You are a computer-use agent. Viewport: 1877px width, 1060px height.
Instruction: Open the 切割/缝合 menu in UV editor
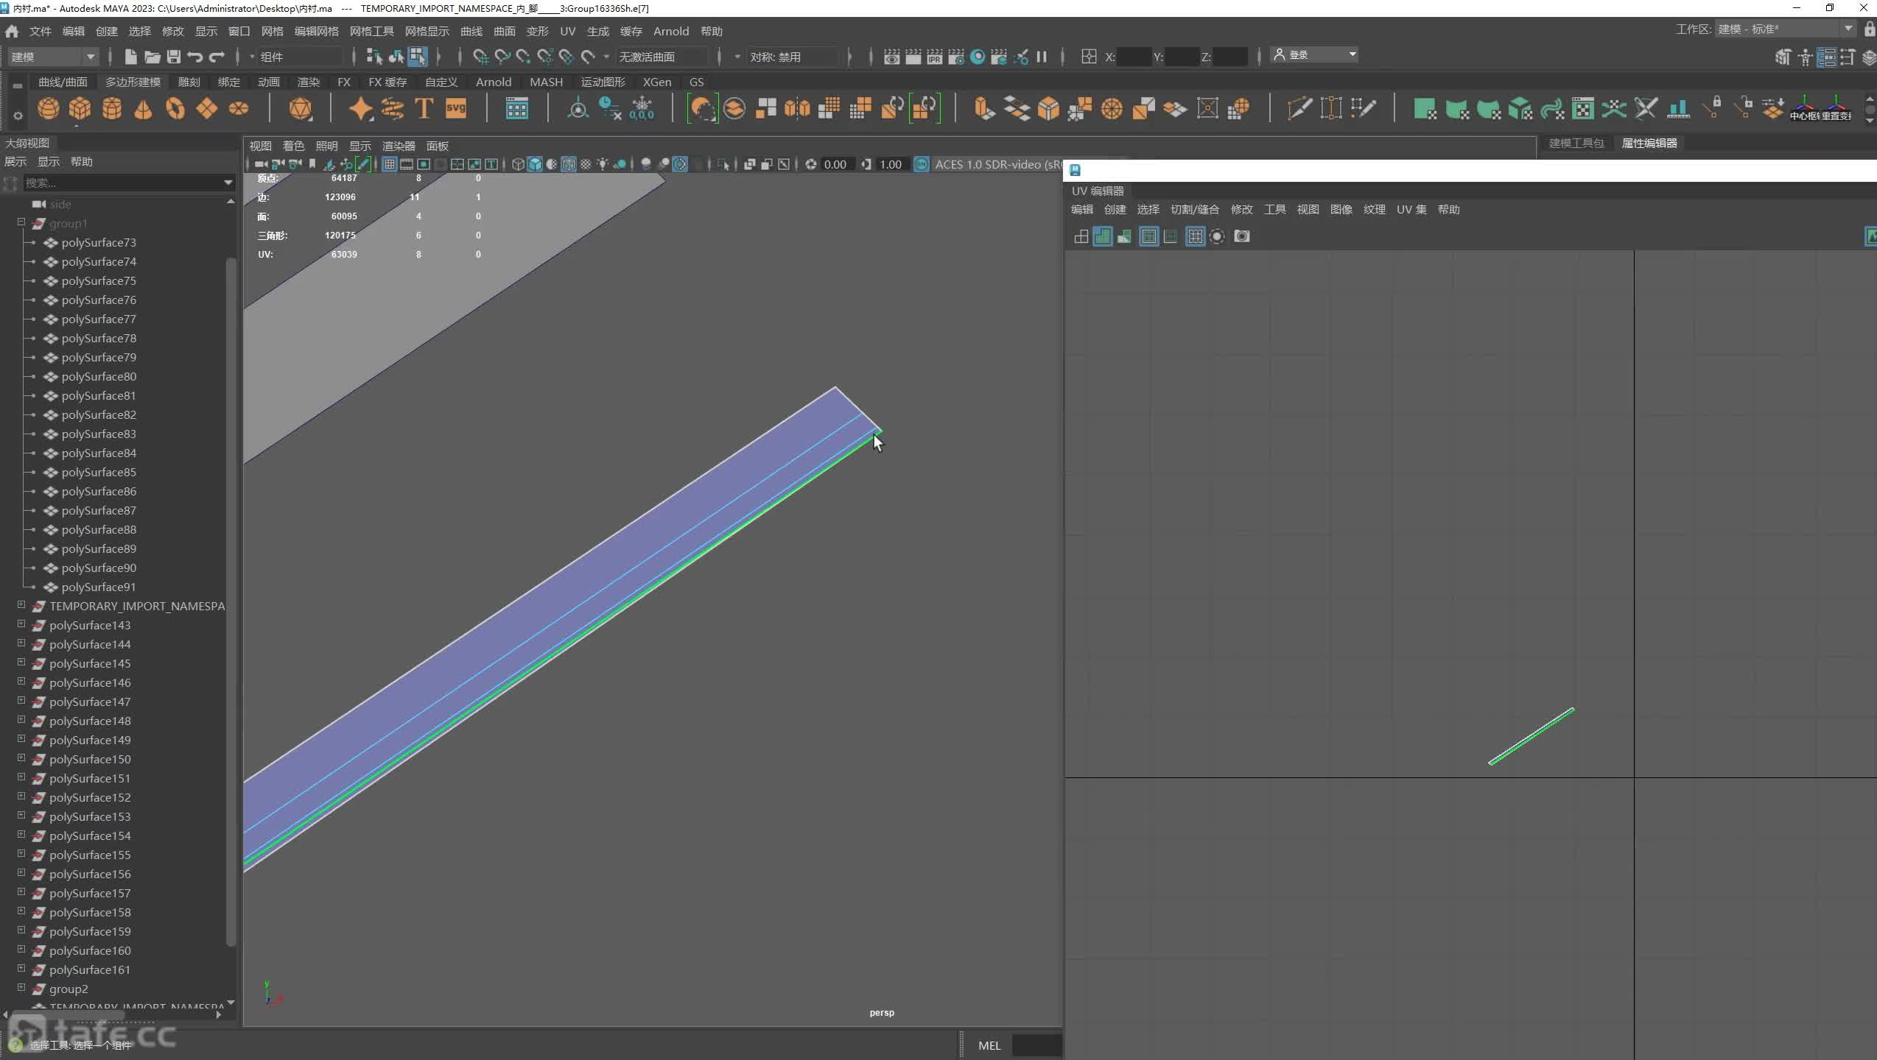[x=1195, y=210]
